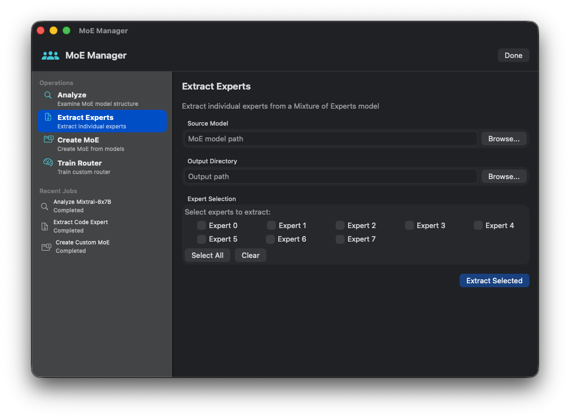The image size is (570, 419).
Task: Click the MoE Manager people icon in header
Action: click(50, 55)
